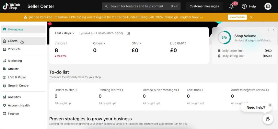This screenshot has height=129, width=278.
Task: Expand the Last 7 days dropdown
Action: [x=65, y=33]
